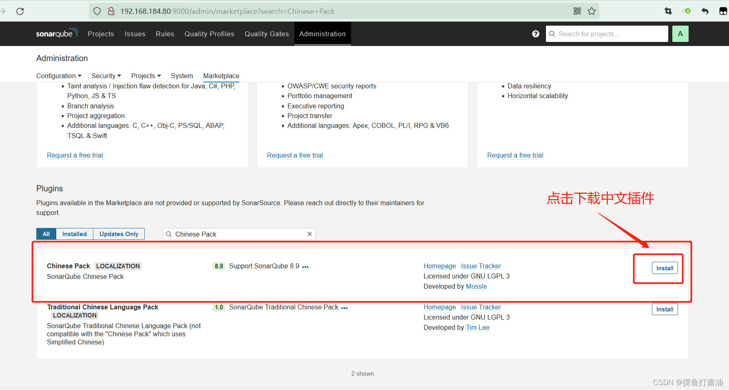Click the SonarQube logo
Screen dimensions: 729x390
(x=57, y=33)
